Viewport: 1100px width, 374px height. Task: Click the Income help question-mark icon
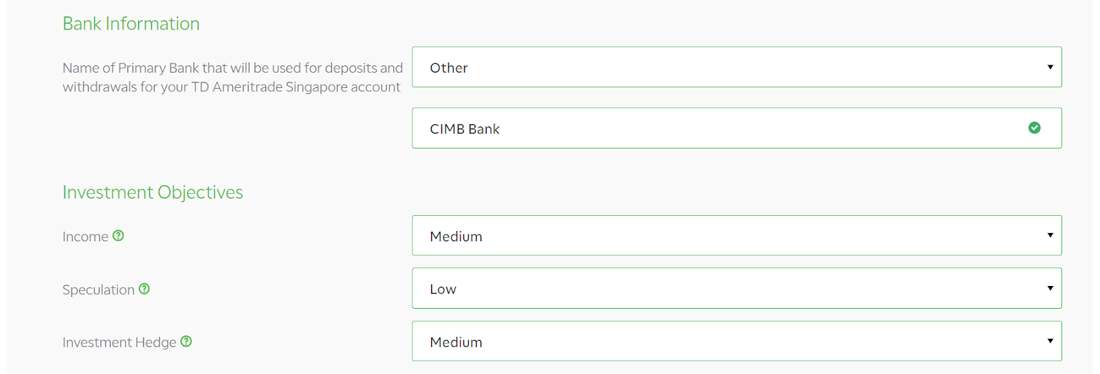pos(118,236)
